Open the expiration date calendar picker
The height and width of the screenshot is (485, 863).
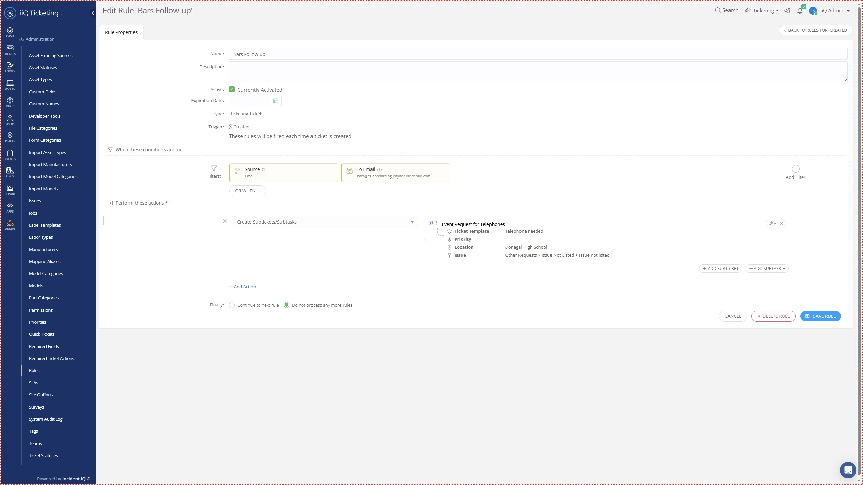pyautogui.click(x=275, y=101)
